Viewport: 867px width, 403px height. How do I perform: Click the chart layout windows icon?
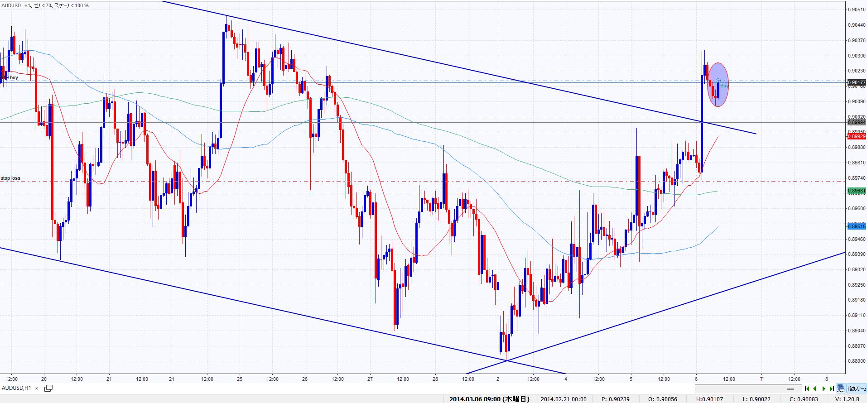pyautogui.click(x=841, y=389)
